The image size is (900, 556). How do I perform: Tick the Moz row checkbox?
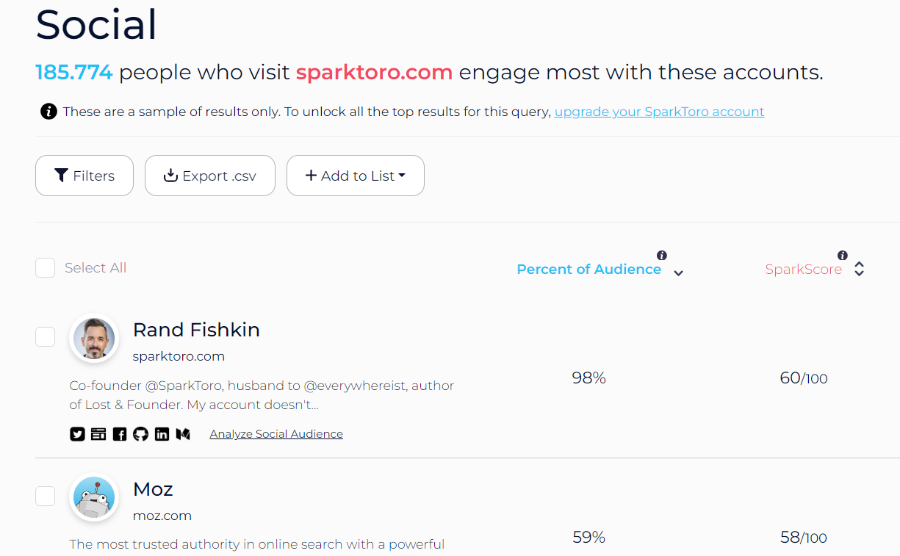(x=46, y=497)
